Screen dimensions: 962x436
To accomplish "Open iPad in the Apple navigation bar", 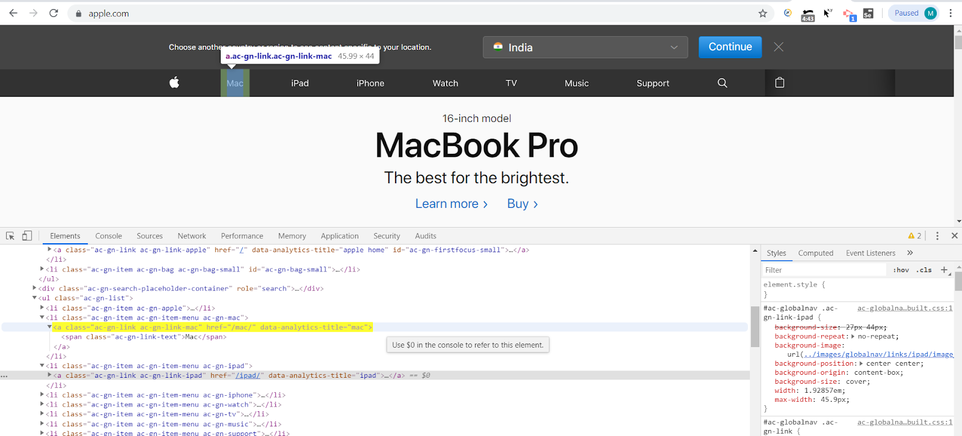I will [300, 83].
